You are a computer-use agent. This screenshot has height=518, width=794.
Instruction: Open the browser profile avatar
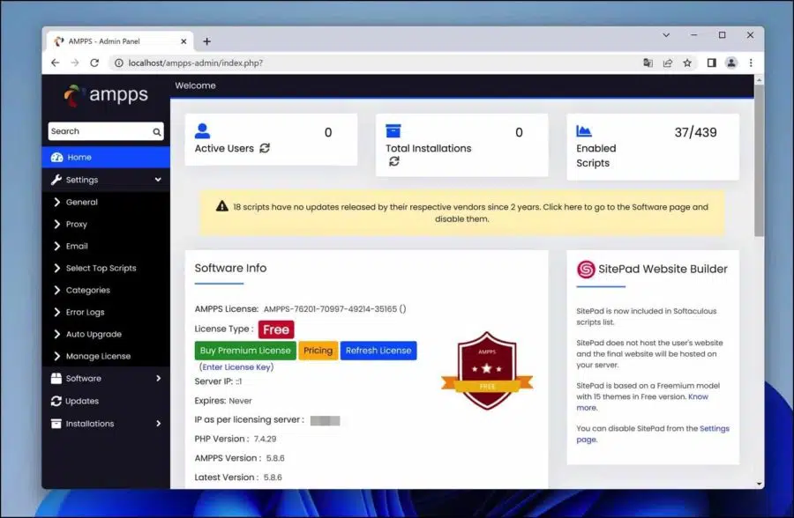(731, 63)
